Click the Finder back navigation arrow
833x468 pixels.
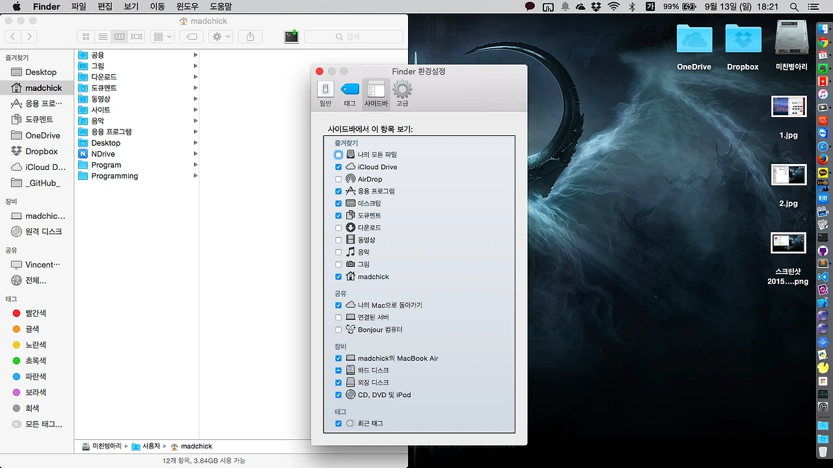coord(13,37)
